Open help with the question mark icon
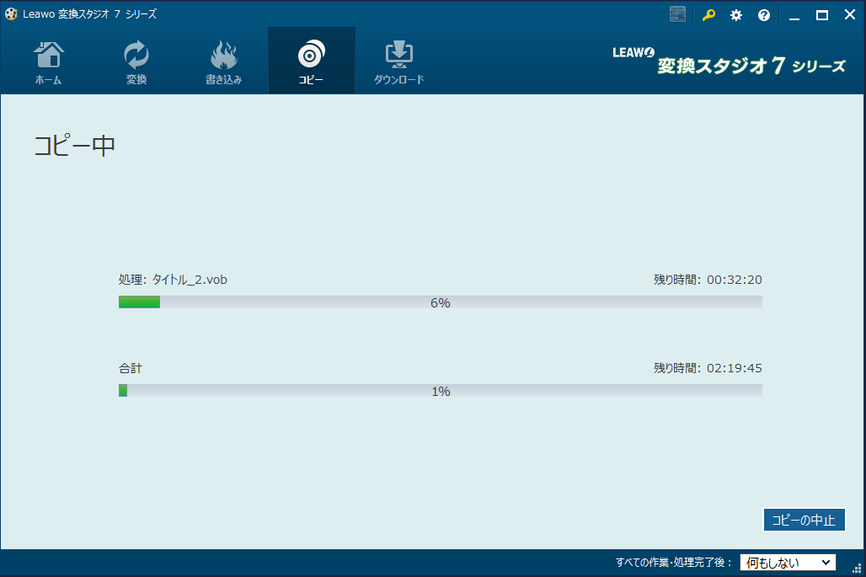This screenshot has height=577, width=866. pos(764,15)
